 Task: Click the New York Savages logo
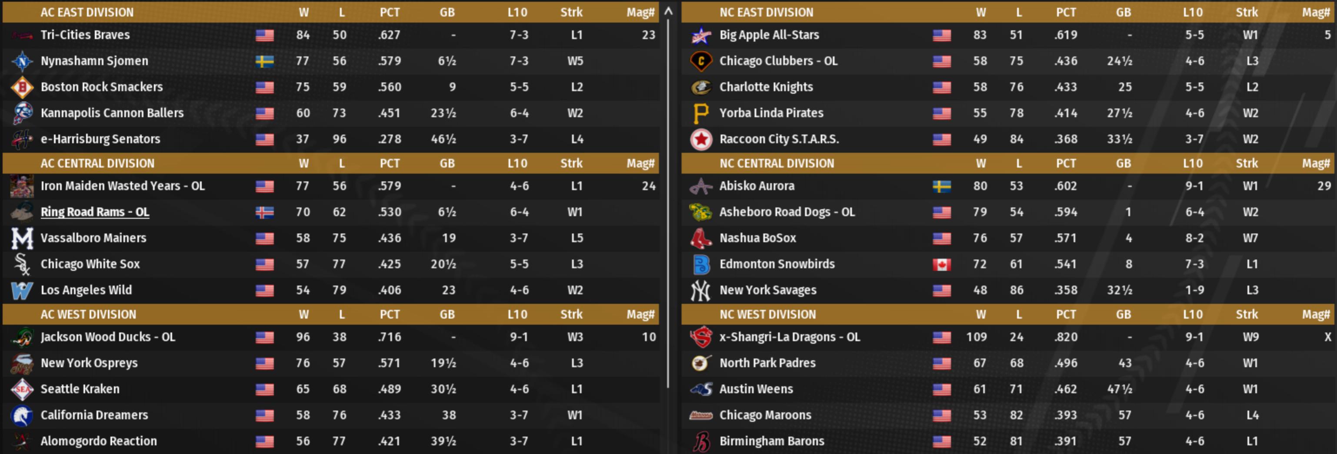[x=701, y=290]
